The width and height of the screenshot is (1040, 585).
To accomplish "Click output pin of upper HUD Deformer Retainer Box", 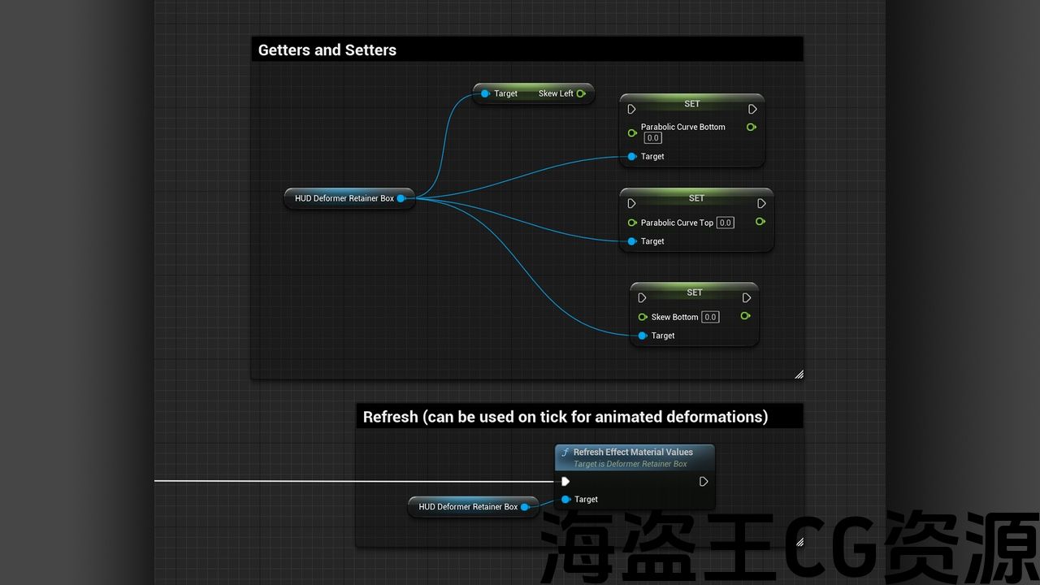I will pyautogui.click(x=401, y=198).
